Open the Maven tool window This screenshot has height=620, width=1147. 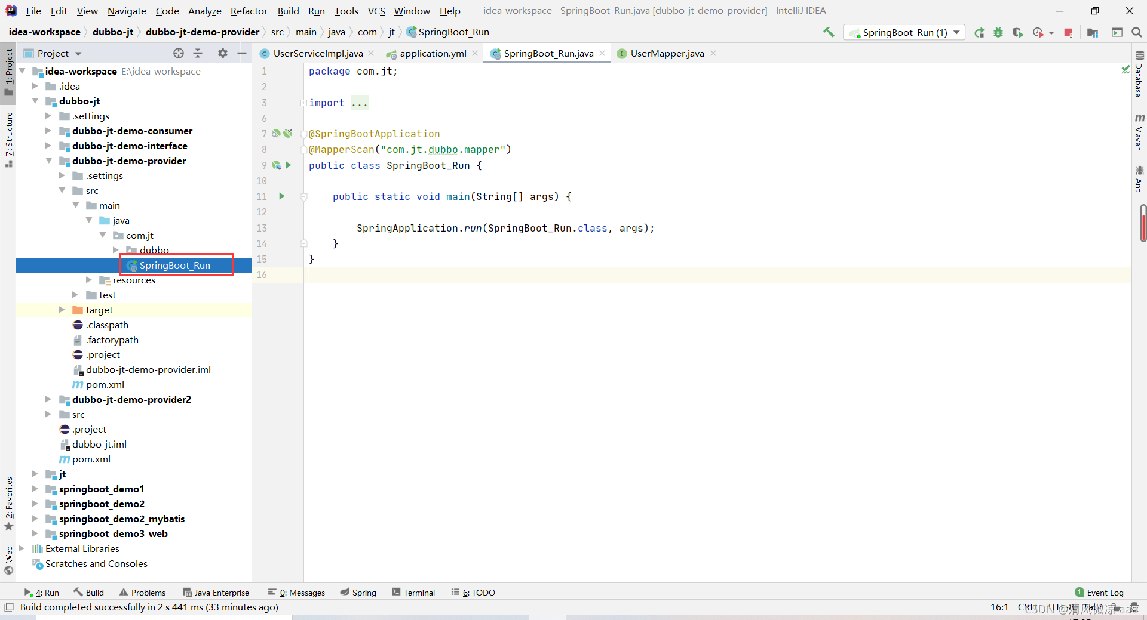[x=1139, y=132]
